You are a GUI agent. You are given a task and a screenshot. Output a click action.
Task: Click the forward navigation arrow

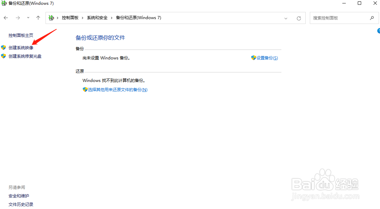coord(18,18)
